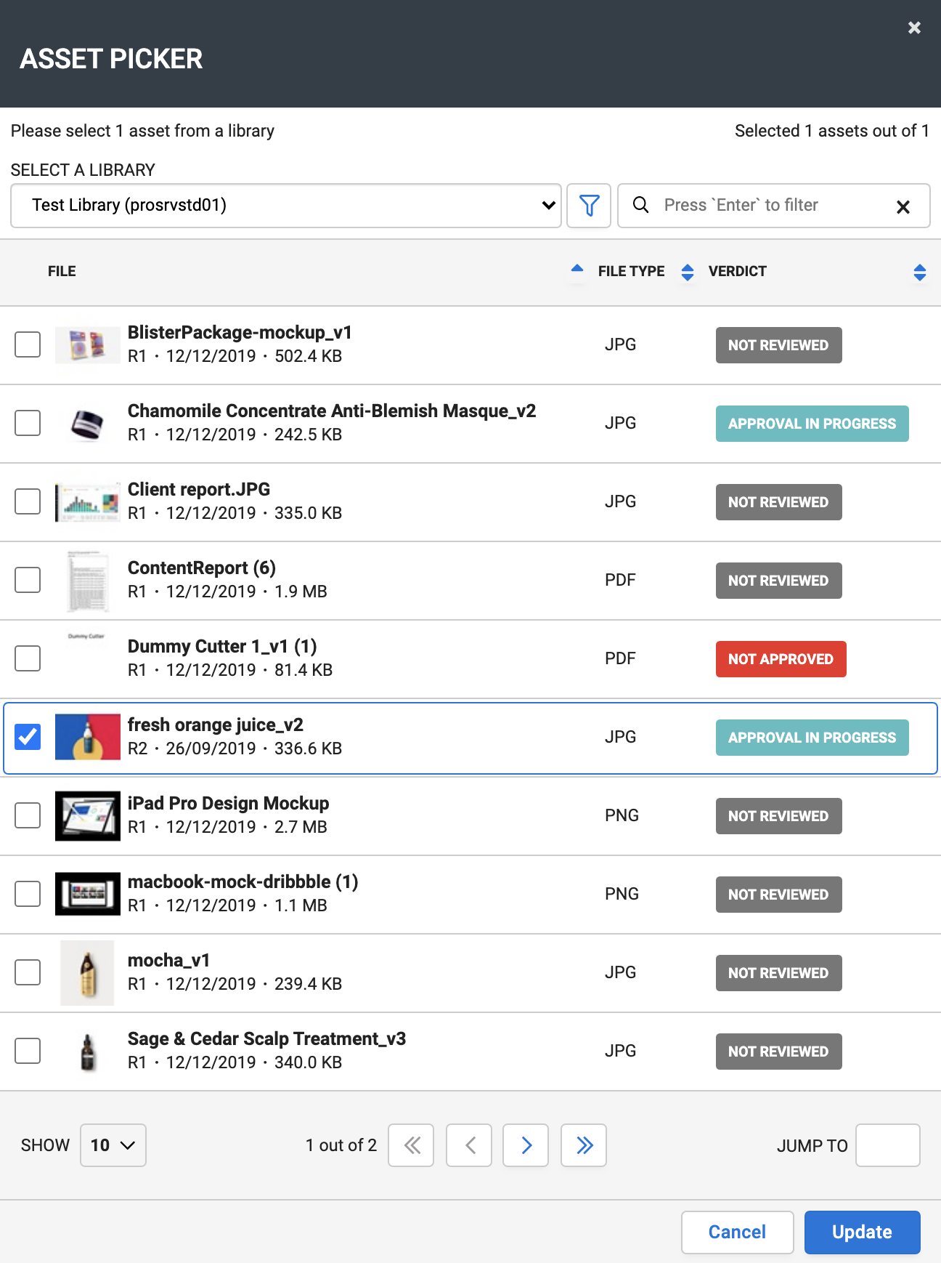Sort by File Type column arrows

[x=687, y=272]
